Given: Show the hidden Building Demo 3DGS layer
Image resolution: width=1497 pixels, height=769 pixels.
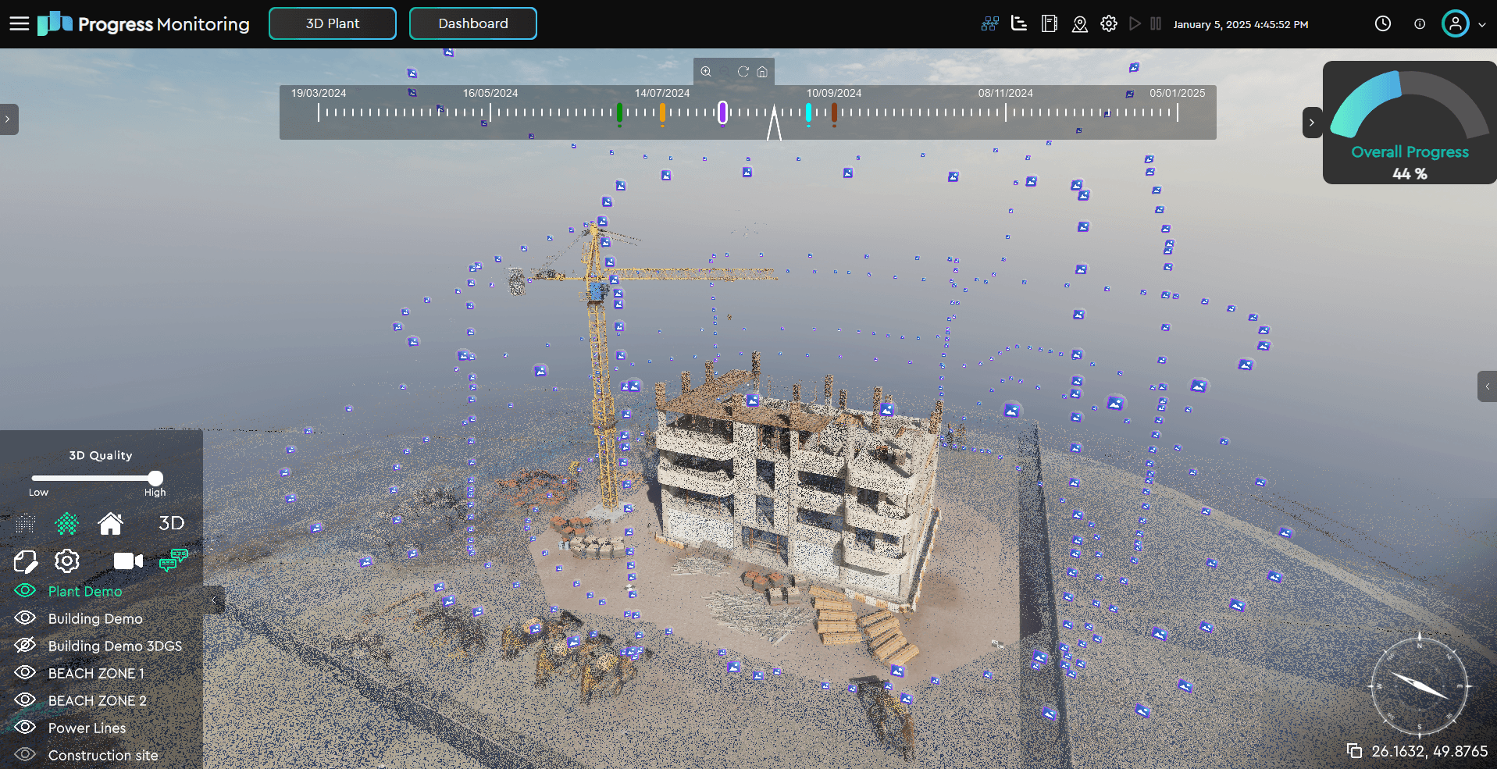Looking at the screenshot, I should (x=25, y=645).
